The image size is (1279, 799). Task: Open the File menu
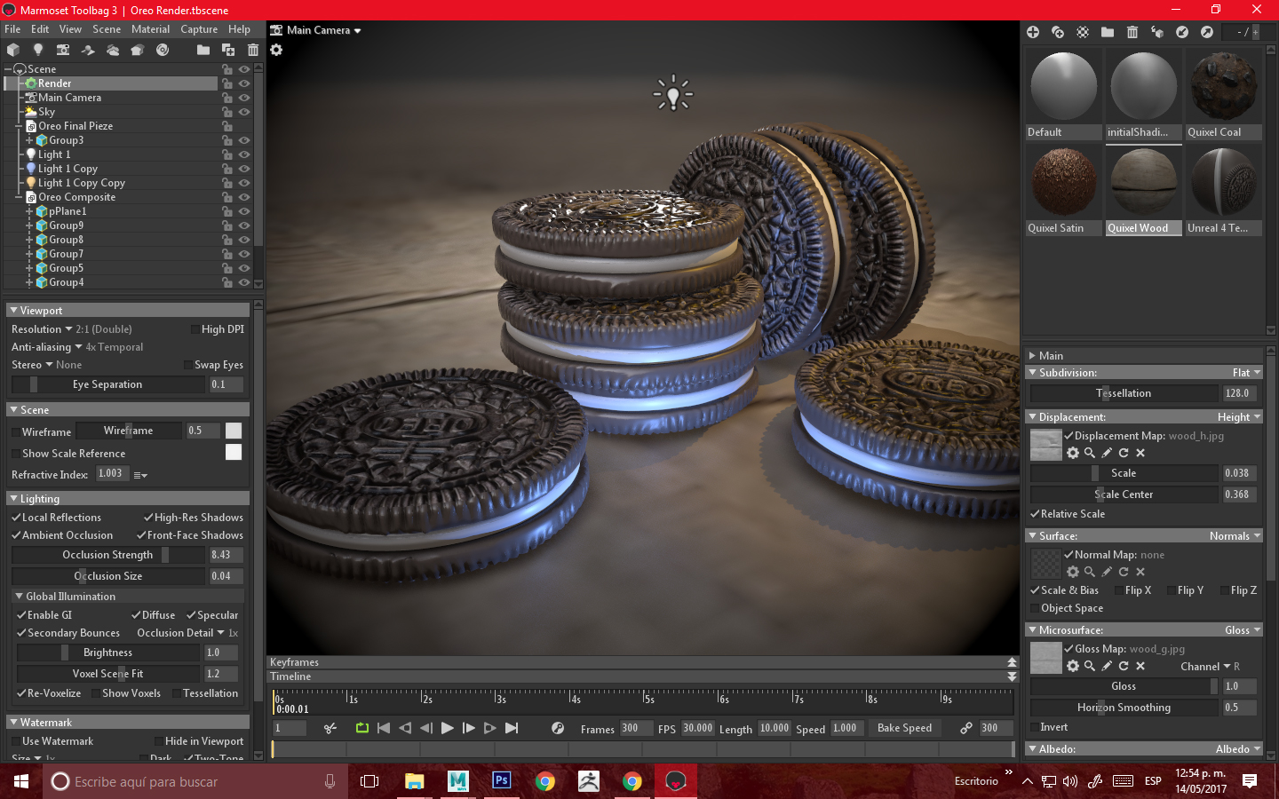tap(12, 29)
